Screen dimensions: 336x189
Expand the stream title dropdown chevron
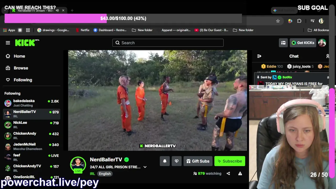point(145,167)
